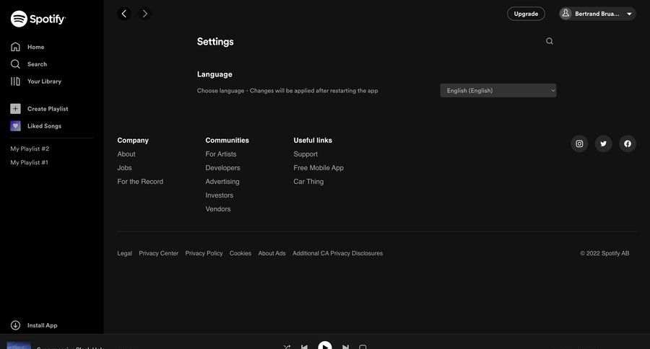
Task: Open the Advertising link
Action: coord(222,181)
